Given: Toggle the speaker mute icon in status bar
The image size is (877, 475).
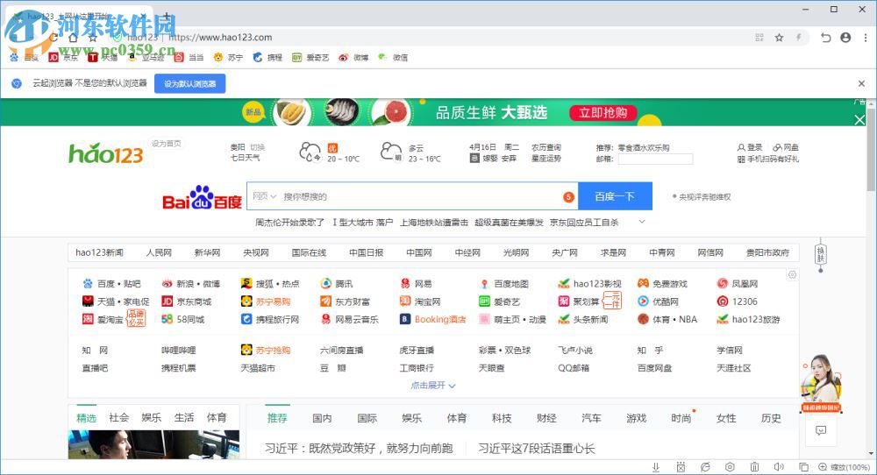Looking at the screenshot, I should (x=779, y=467).
